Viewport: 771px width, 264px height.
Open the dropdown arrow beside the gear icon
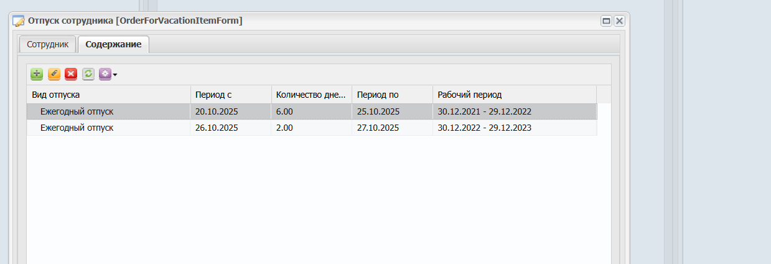(x=115, y=75)
